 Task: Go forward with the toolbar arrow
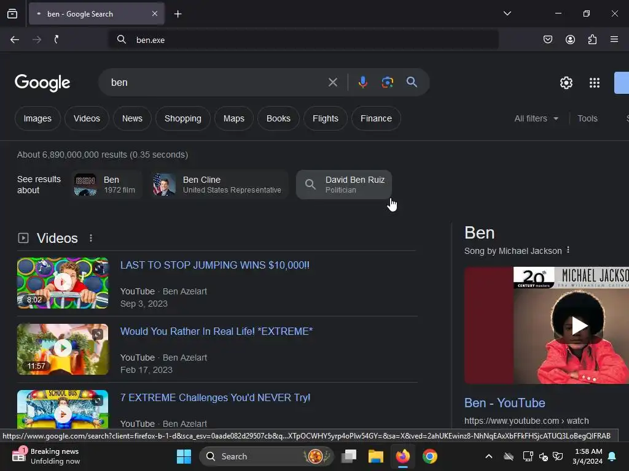(x=37, y=40)
